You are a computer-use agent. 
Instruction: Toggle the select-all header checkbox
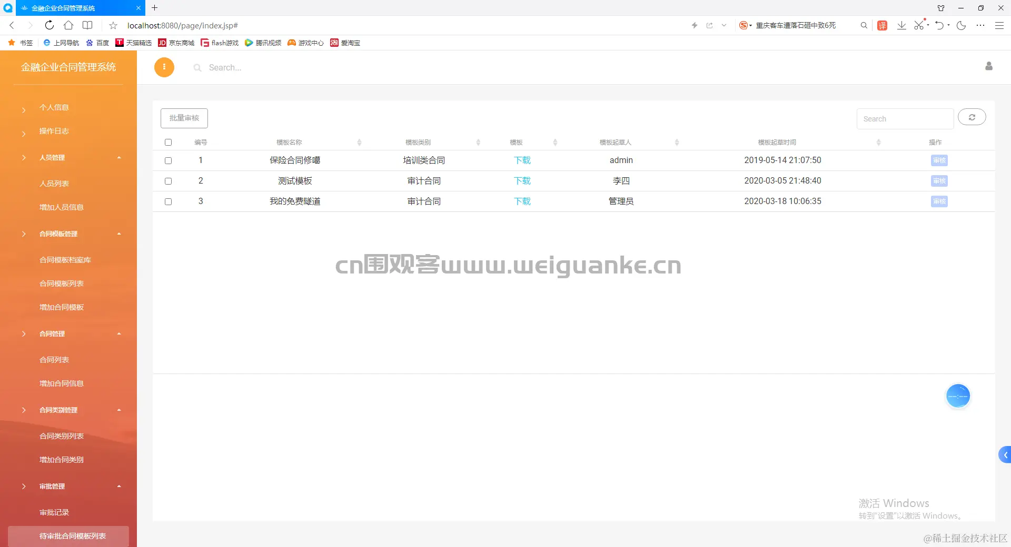point(168,142)
